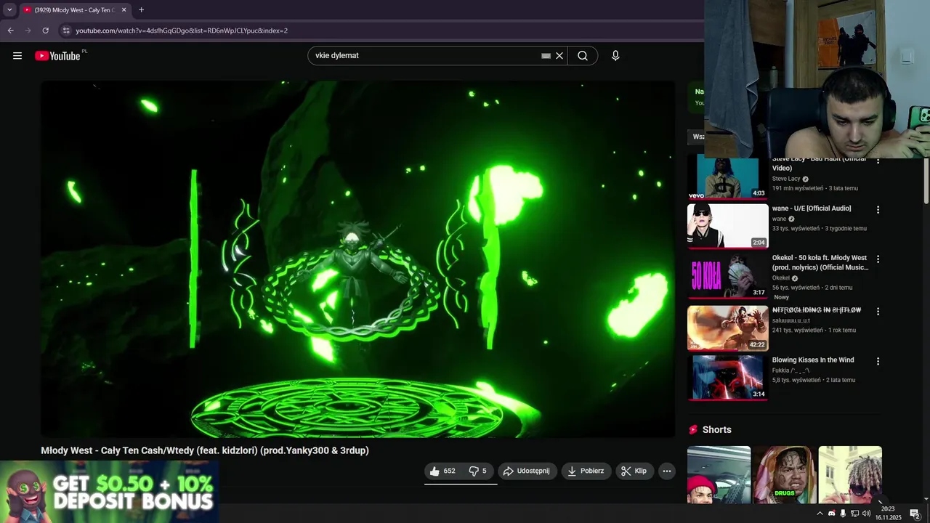This screenshot has width=930, height=523.
Task: Open wane channel name link
Action: 779,219
